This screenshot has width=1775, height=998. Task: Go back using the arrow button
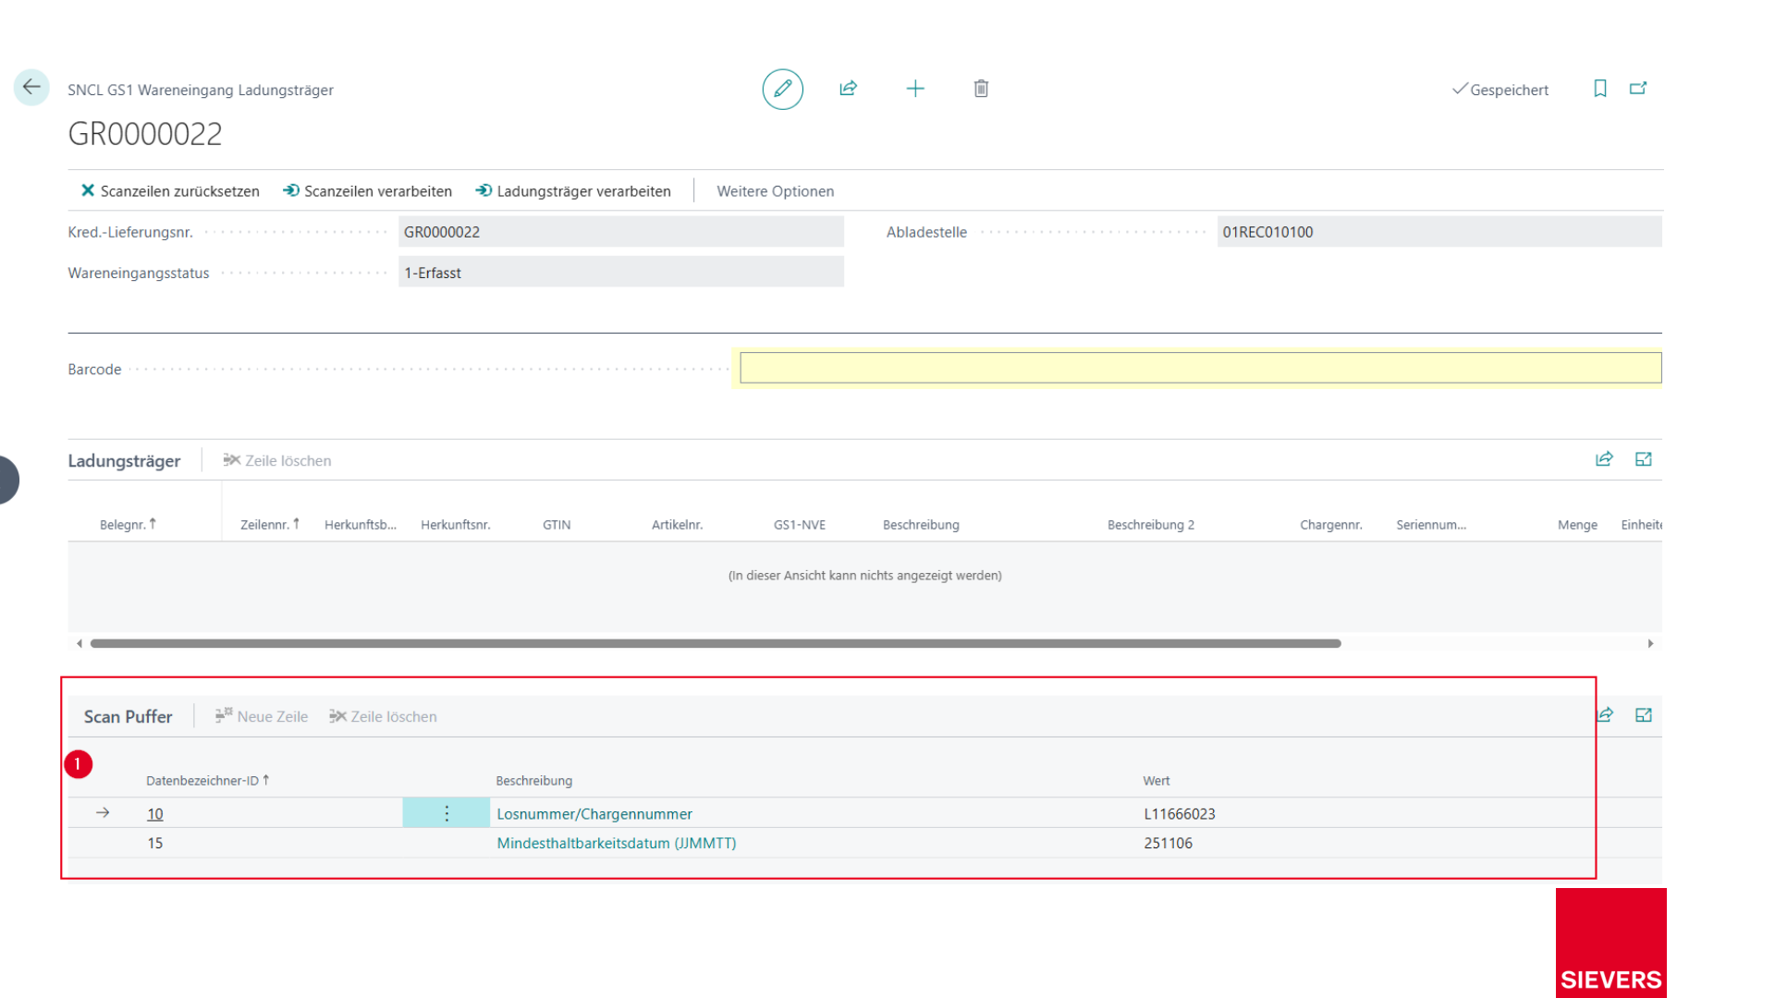pos(31,88)
